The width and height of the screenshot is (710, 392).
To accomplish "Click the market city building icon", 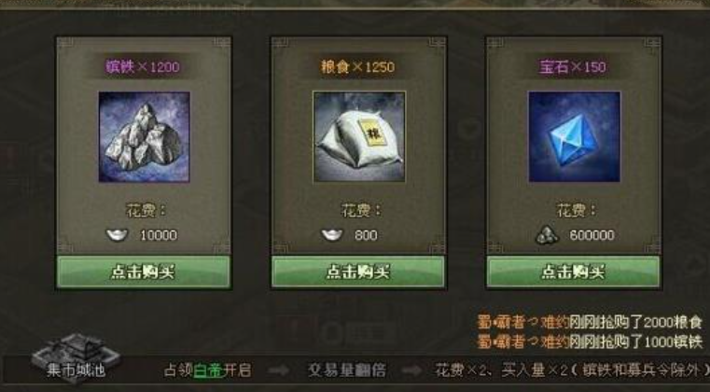I will tap(76, 353).
